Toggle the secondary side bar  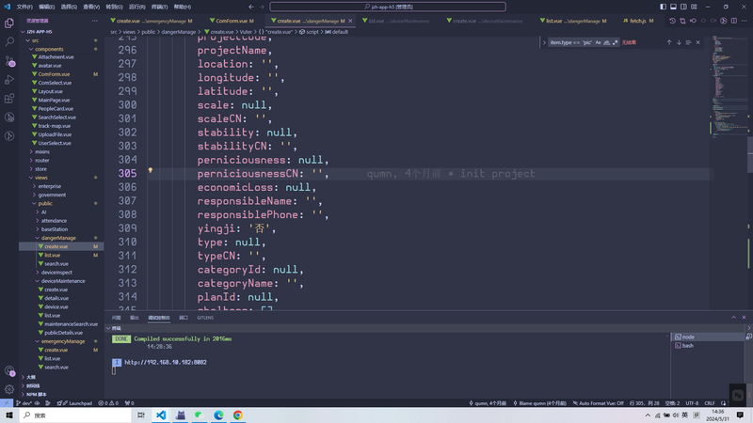[x=683, y=7]
